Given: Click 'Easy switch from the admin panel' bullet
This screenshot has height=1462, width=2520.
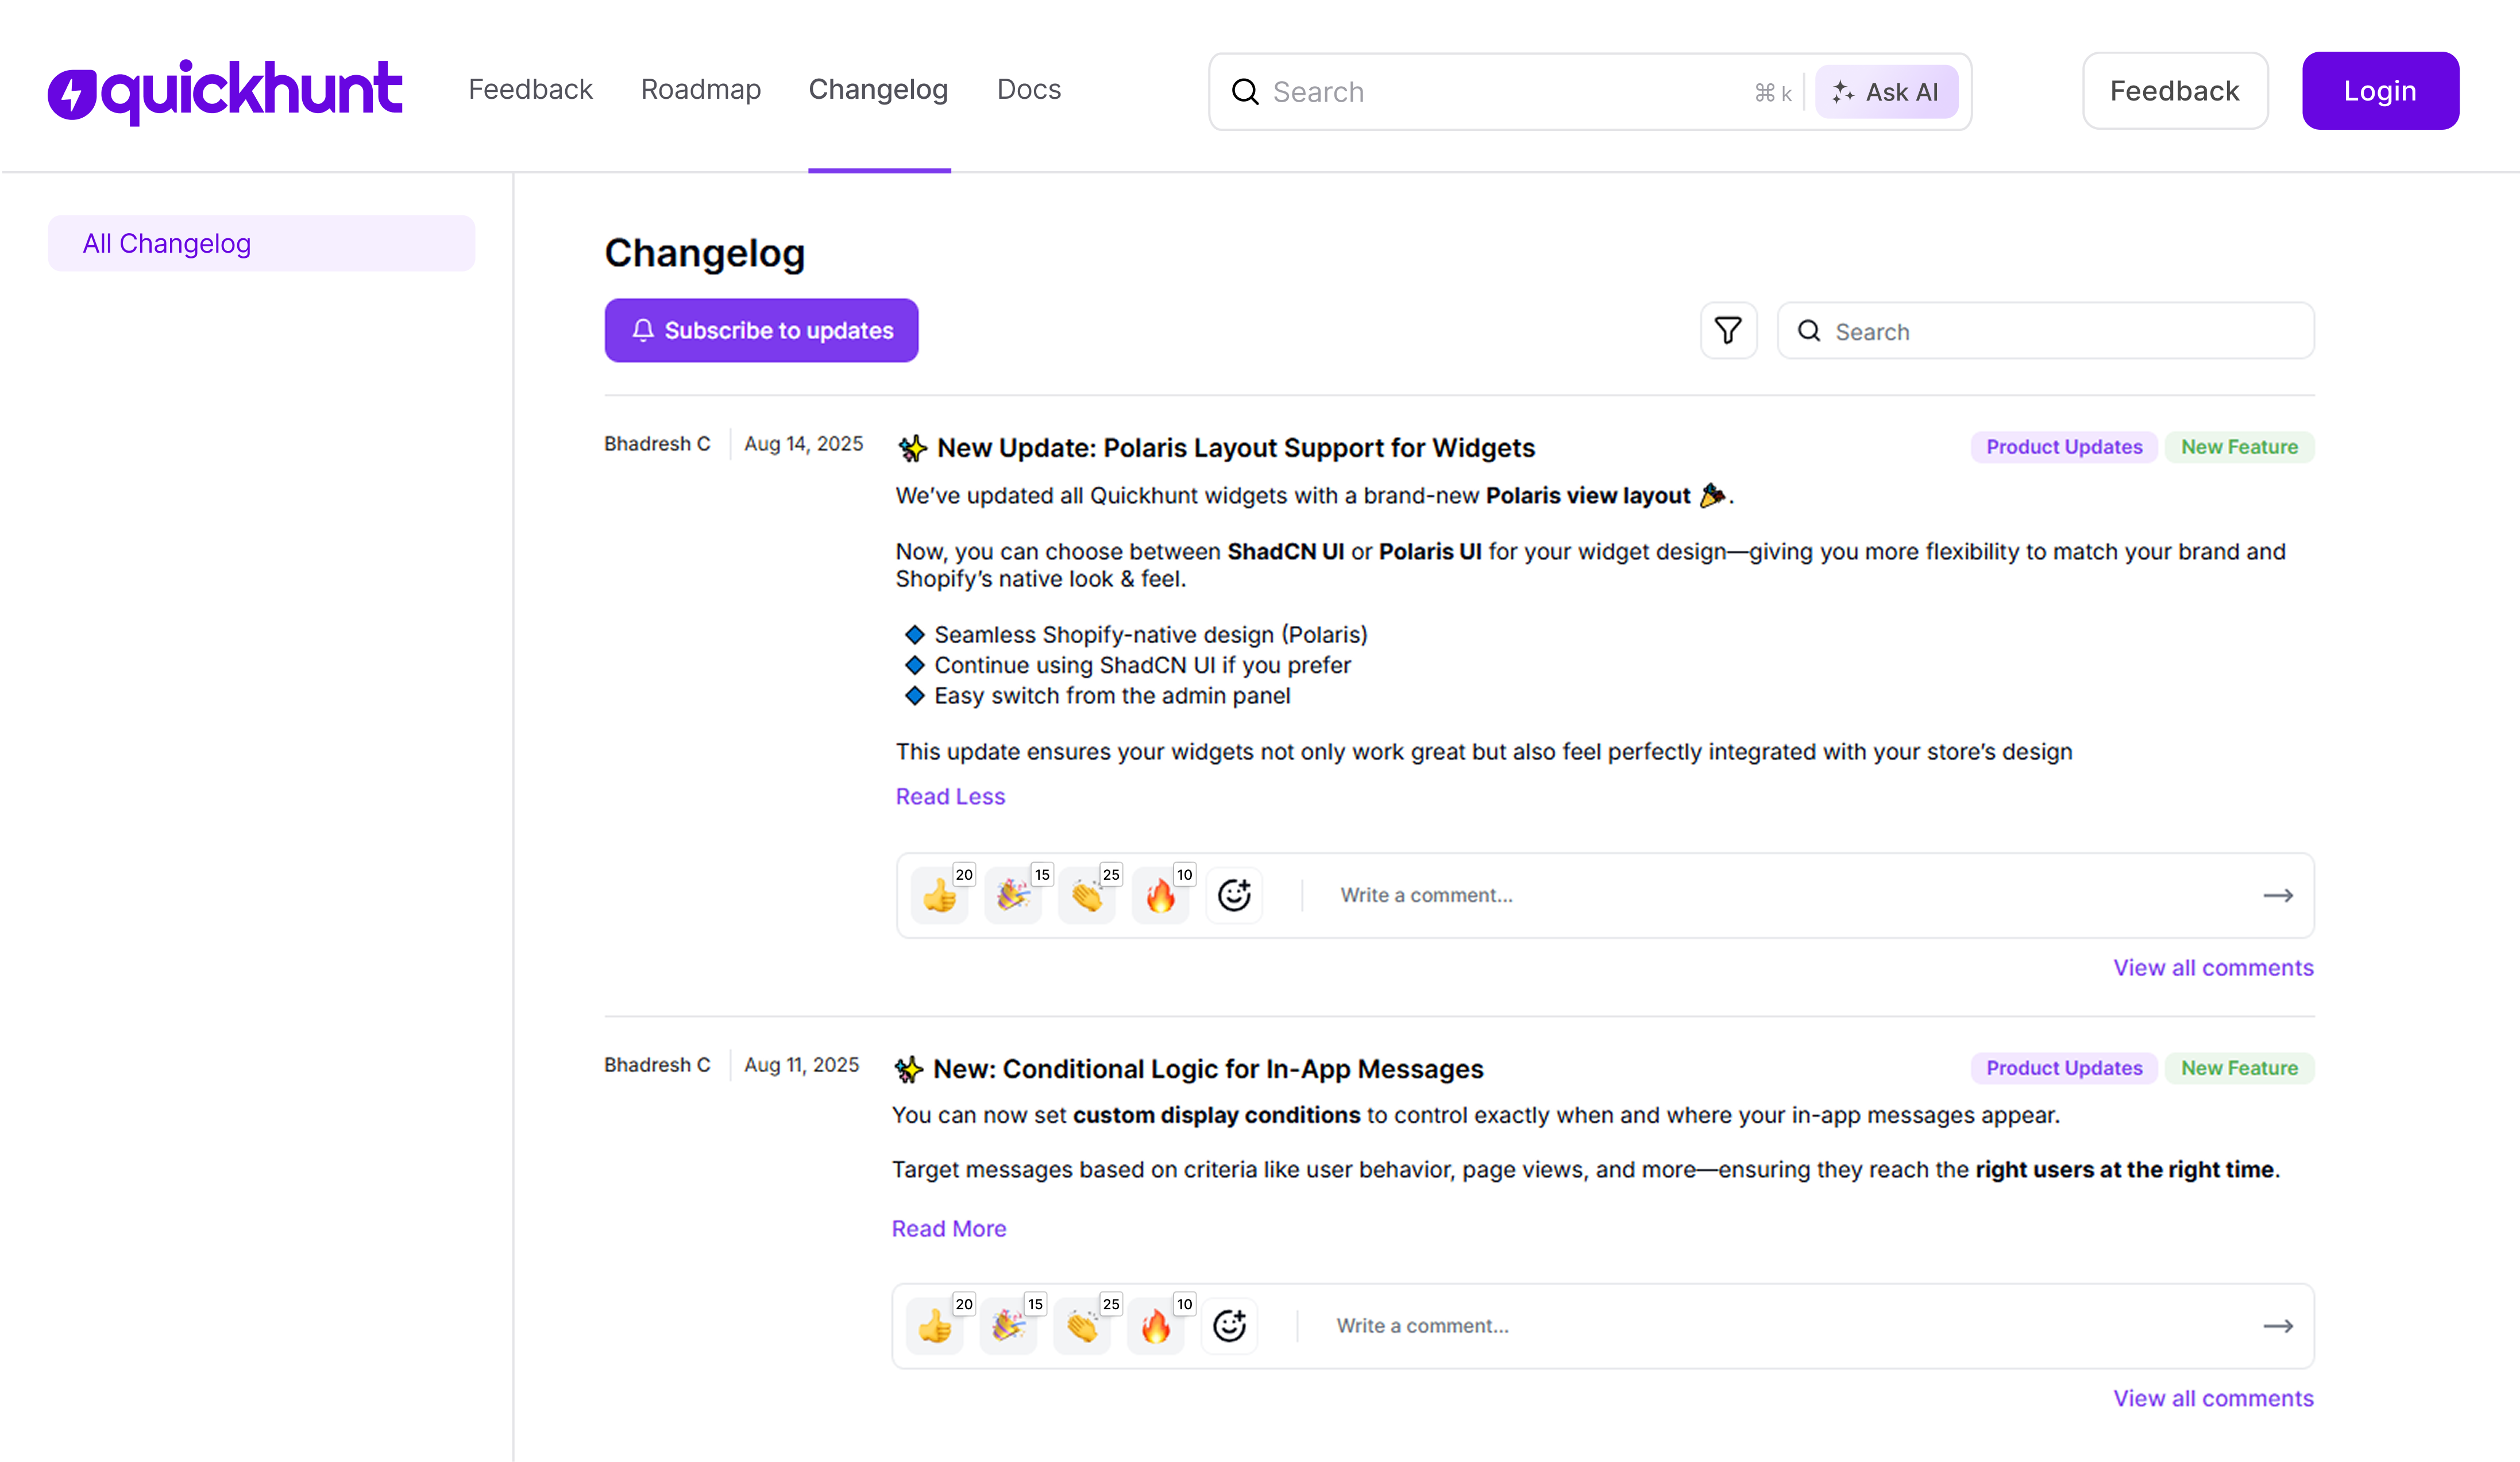Looking at the screenshot, I should tap(1112, 696).
